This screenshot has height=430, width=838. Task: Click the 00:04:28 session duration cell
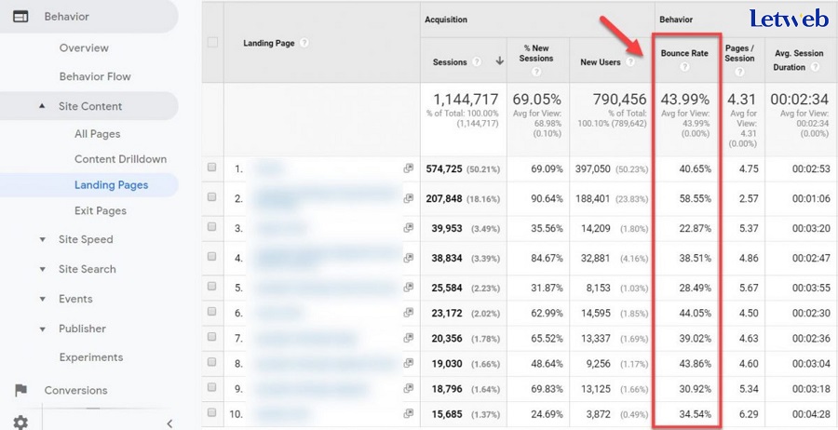[811, 414]
